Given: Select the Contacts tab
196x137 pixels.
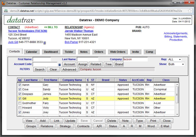Looking at the screenshot, I should click(x=14, y=51).
